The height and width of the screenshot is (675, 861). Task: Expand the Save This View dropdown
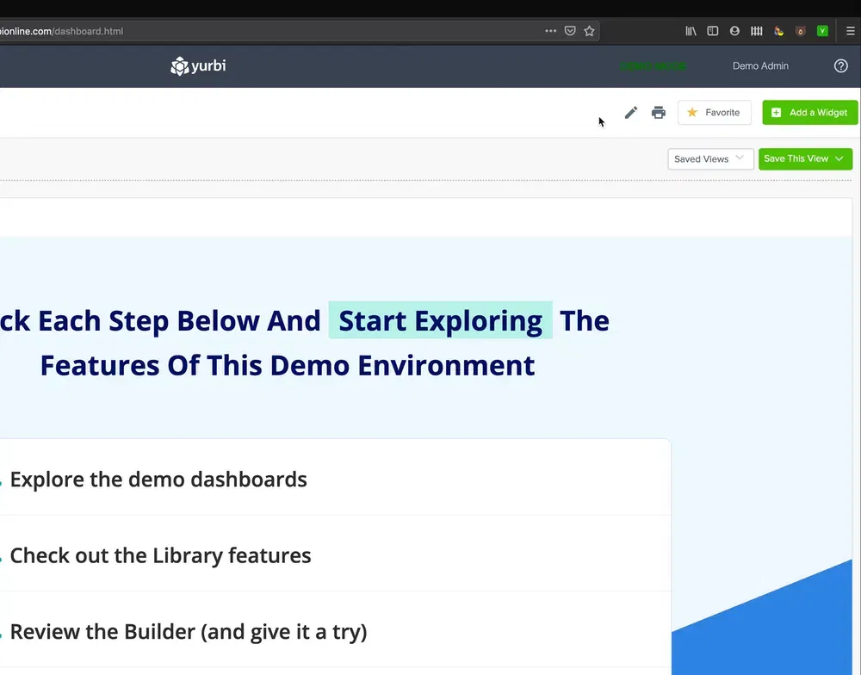pos(806,158)
